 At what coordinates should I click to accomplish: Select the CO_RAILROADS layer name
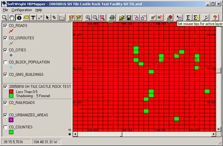coord(22,102)
